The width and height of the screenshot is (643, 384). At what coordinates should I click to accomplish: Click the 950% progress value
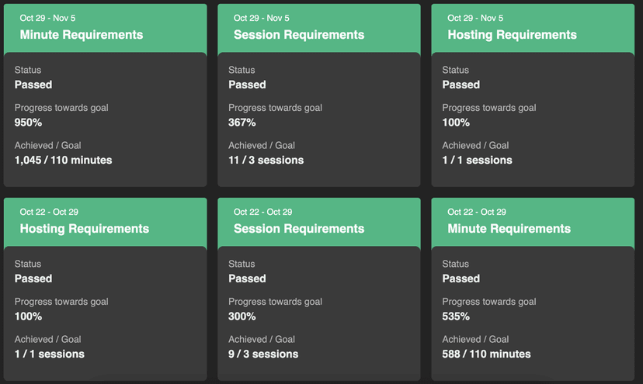29,123
